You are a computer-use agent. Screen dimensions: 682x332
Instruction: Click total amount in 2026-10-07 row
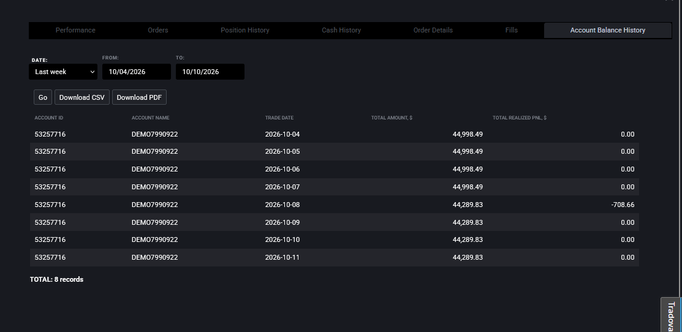pos(468,187)
